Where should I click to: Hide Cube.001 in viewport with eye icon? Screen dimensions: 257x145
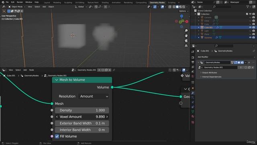[250, 27]
